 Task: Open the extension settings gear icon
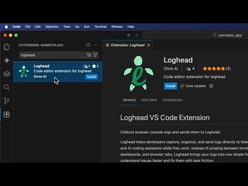pyautogui.click(x=211, y=86)
